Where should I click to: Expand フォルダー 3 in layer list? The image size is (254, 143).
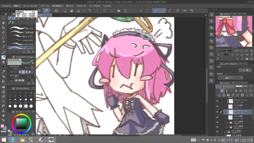click(227, 127)
